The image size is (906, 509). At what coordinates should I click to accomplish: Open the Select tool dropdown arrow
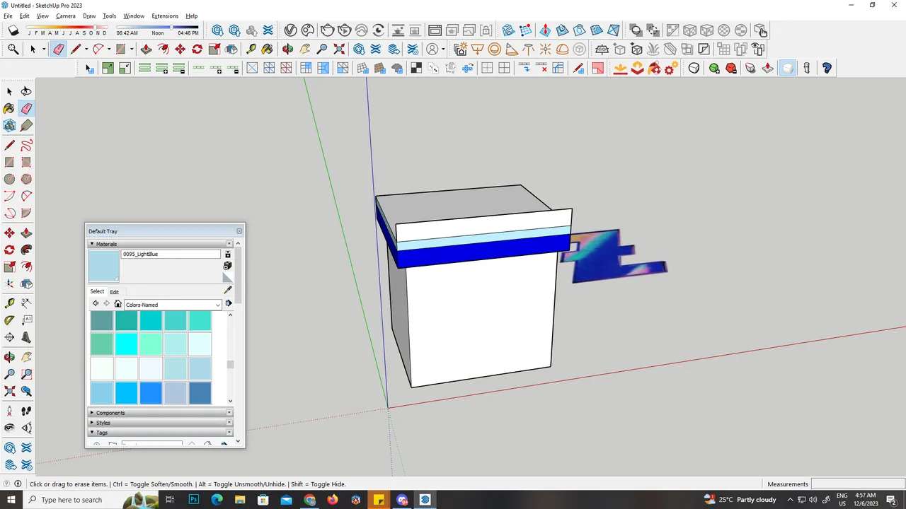point(43,49)
